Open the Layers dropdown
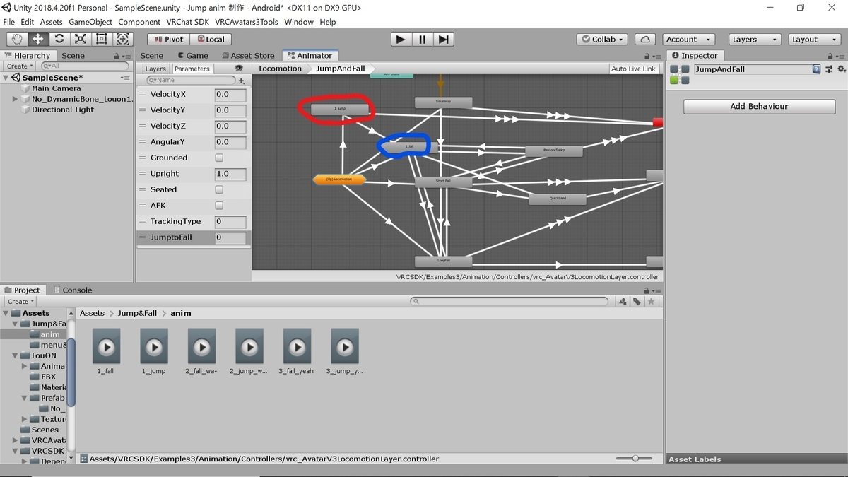The image size is (848, 477). [x=754, y=40]
